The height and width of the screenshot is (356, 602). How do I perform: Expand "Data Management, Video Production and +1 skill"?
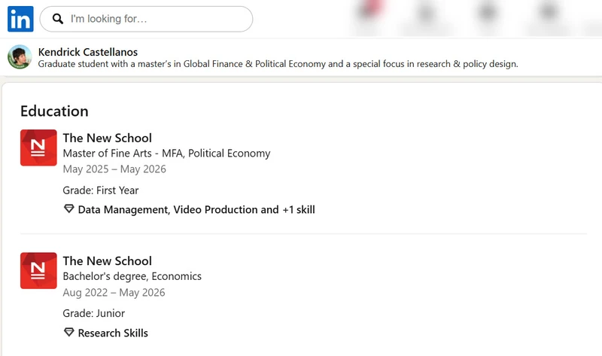click(196, 210)
